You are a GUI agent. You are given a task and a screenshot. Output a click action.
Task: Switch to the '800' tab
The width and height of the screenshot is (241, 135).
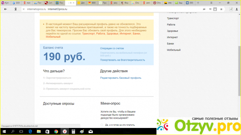tap(92, 3)
